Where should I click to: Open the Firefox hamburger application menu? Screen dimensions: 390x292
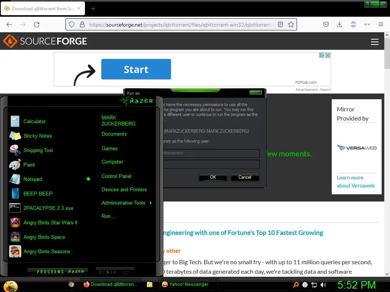click(x=381, y=24)
